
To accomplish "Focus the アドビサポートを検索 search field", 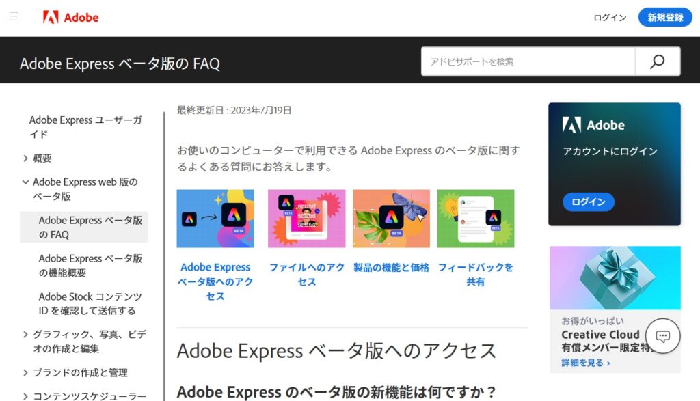I will point(528,61).
